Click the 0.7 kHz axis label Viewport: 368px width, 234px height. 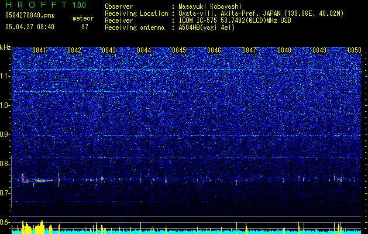coord(5,193)
